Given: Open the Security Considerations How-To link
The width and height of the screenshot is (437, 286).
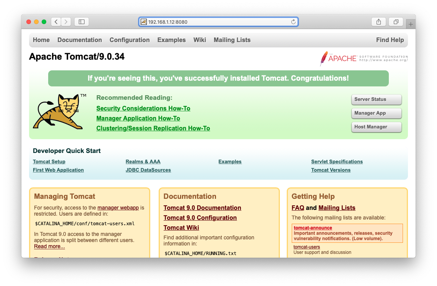Looking at the screenshot, I should [x=143, y=108].
